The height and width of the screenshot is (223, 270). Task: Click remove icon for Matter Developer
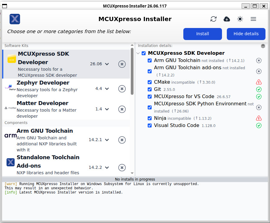122,109
